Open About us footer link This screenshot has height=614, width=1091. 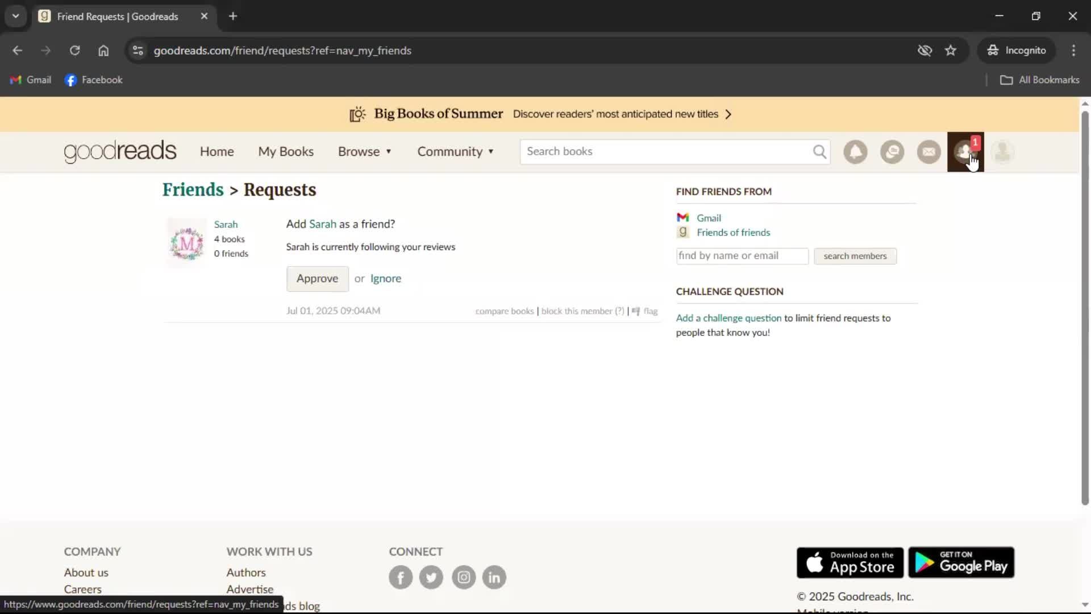(x=86, y=572)
